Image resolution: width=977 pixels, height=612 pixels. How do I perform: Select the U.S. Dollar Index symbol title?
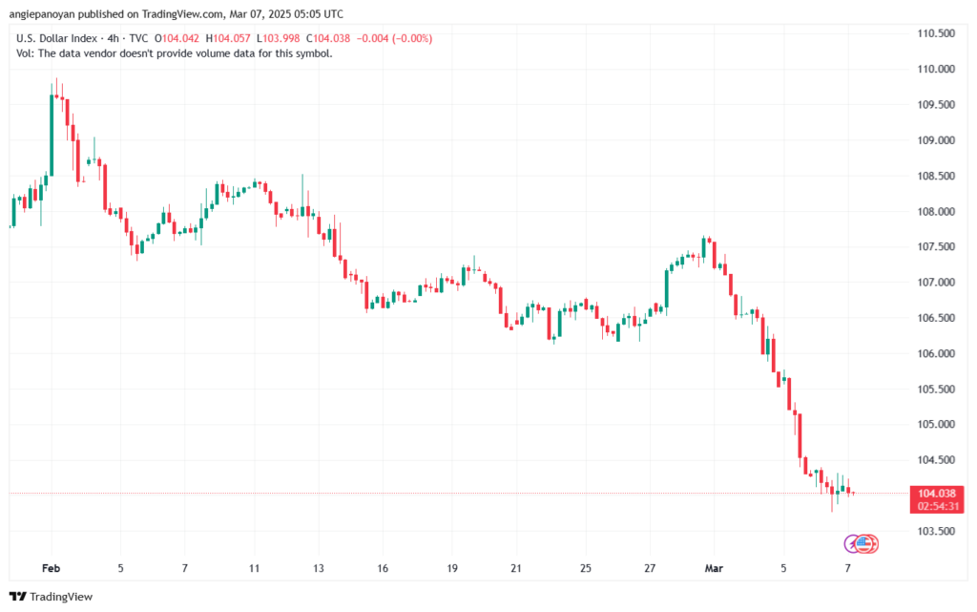(x=56, y=38)
